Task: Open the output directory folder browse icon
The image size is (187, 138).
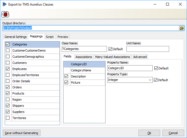Action: (181, 28)
